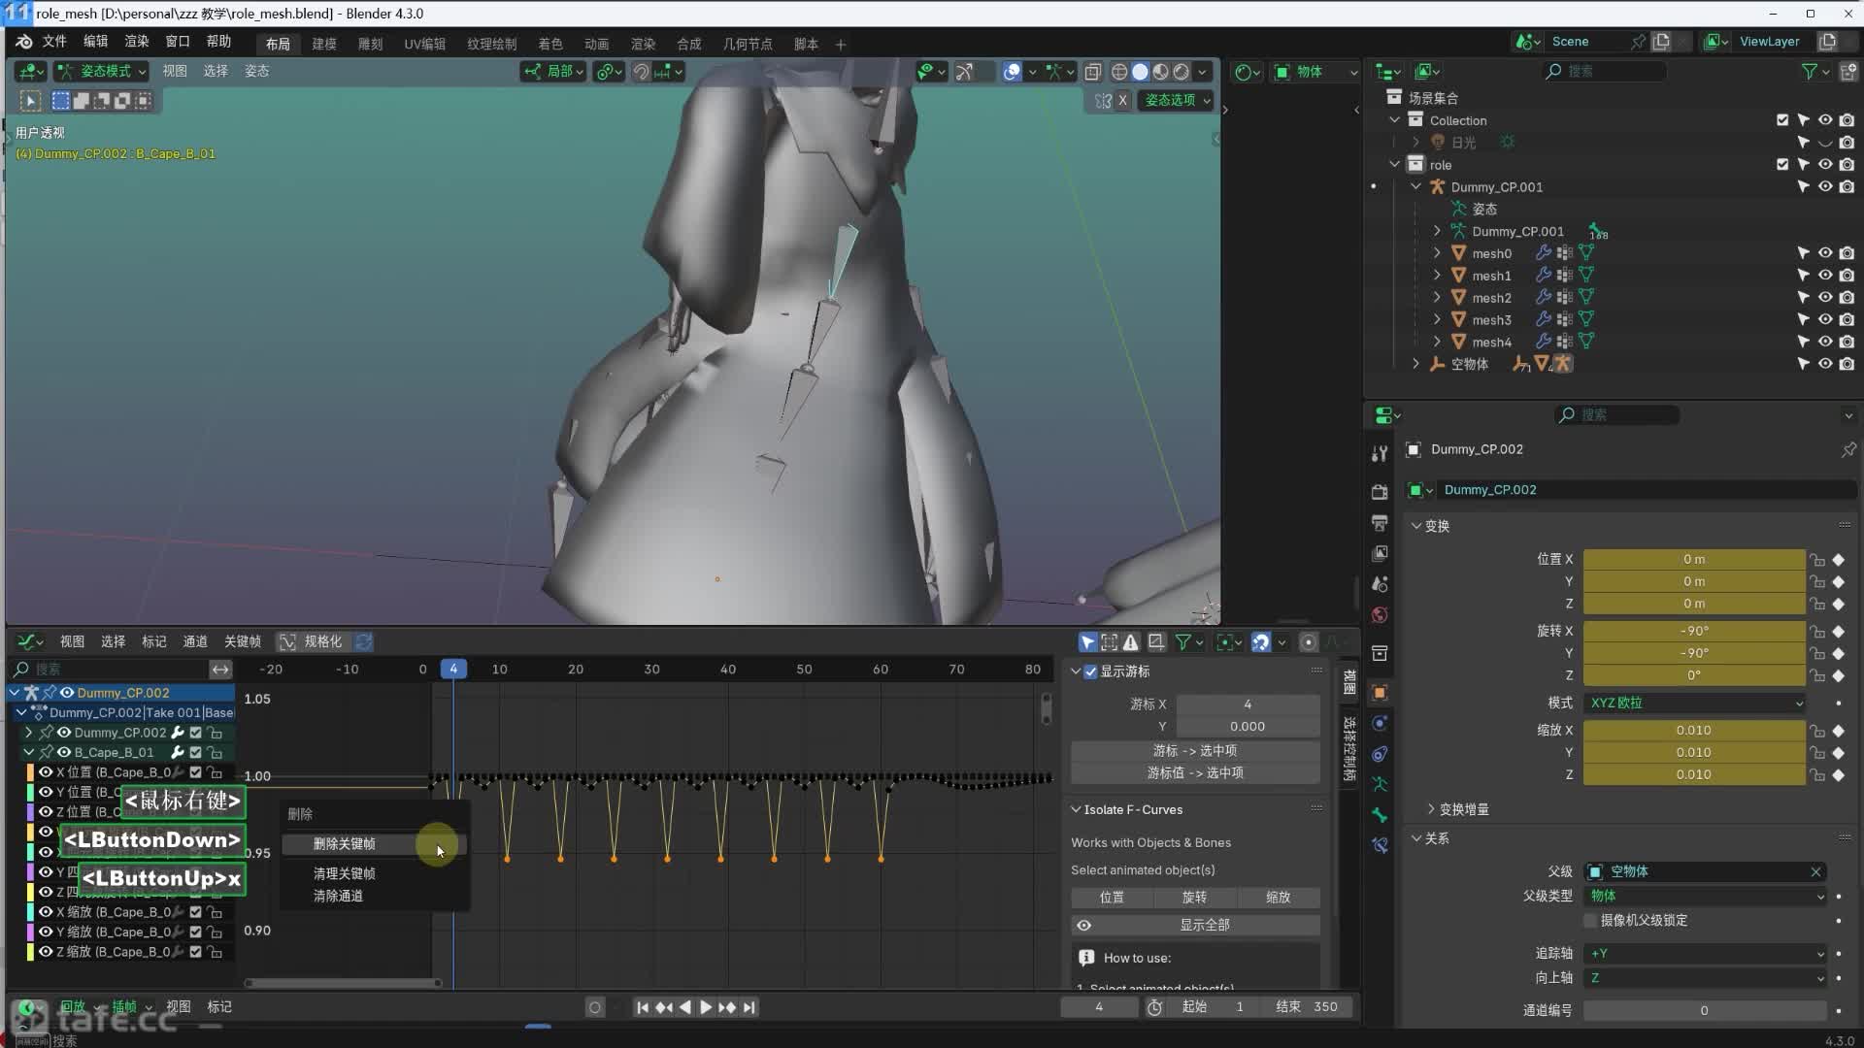Switch to the UV编辑 workspace tab
The height and width of the screenshot is (1048, 1864).
(x=424, y=44)
